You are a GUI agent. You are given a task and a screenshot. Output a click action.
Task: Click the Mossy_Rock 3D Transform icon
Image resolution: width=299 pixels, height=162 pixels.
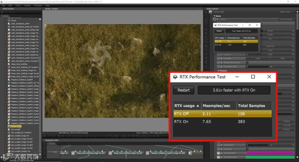tap(9, 67)
